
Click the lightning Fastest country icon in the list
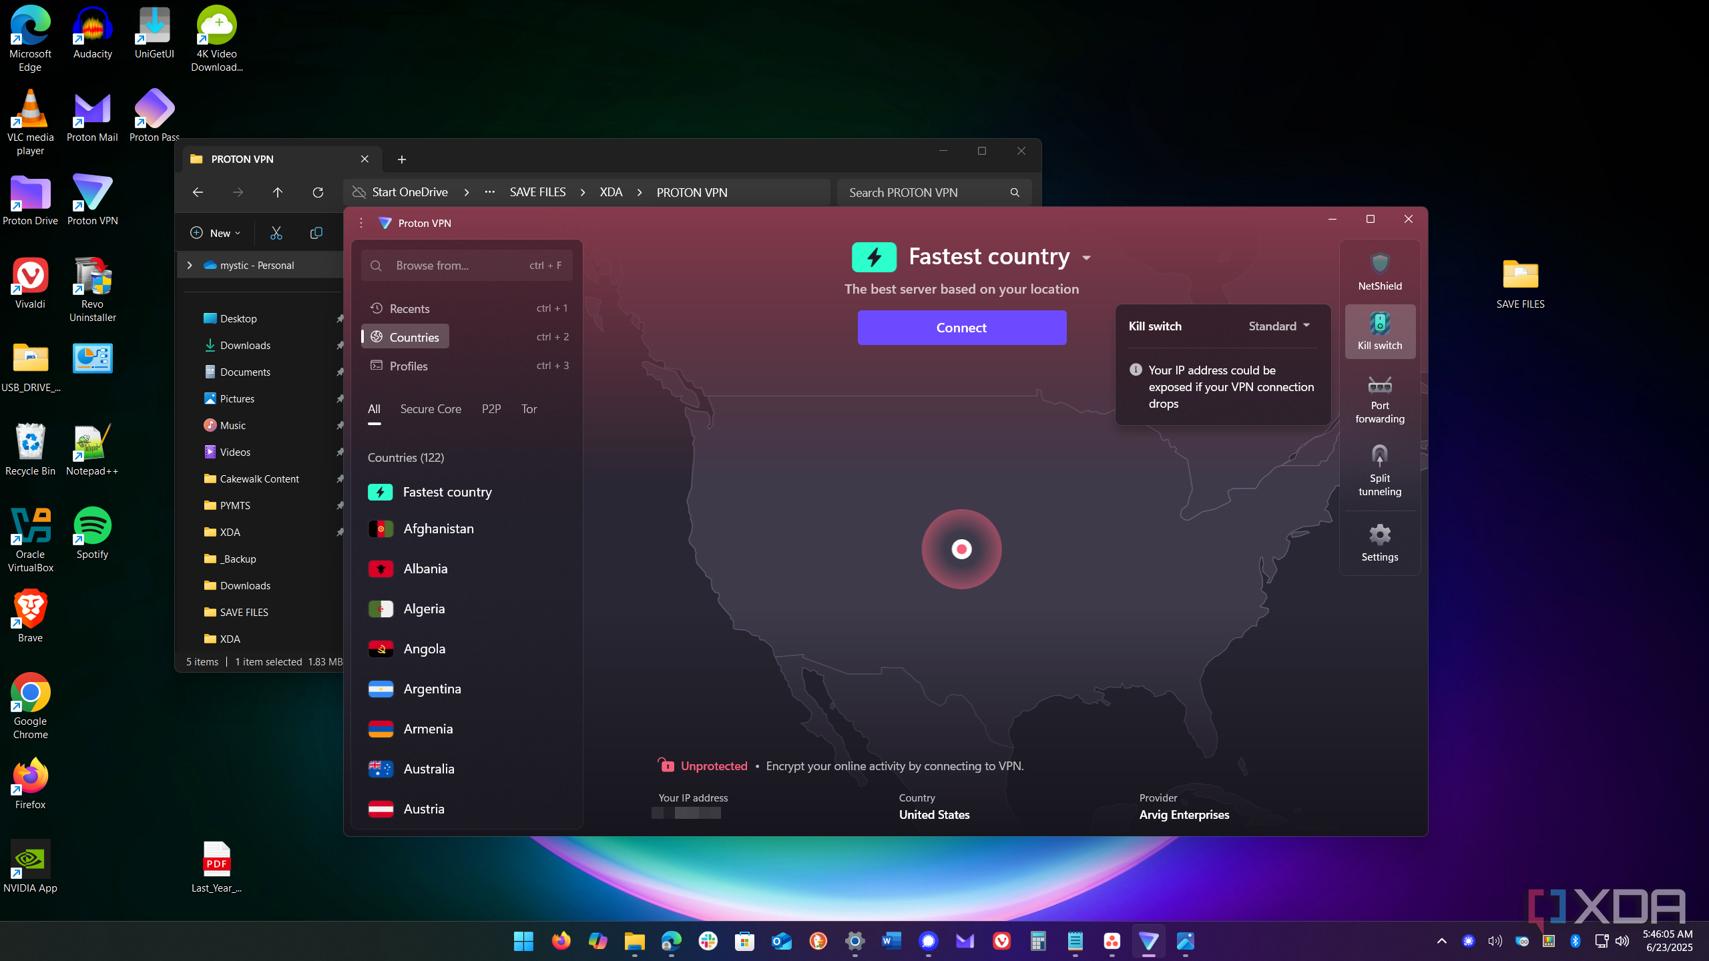tap(381, 493)
